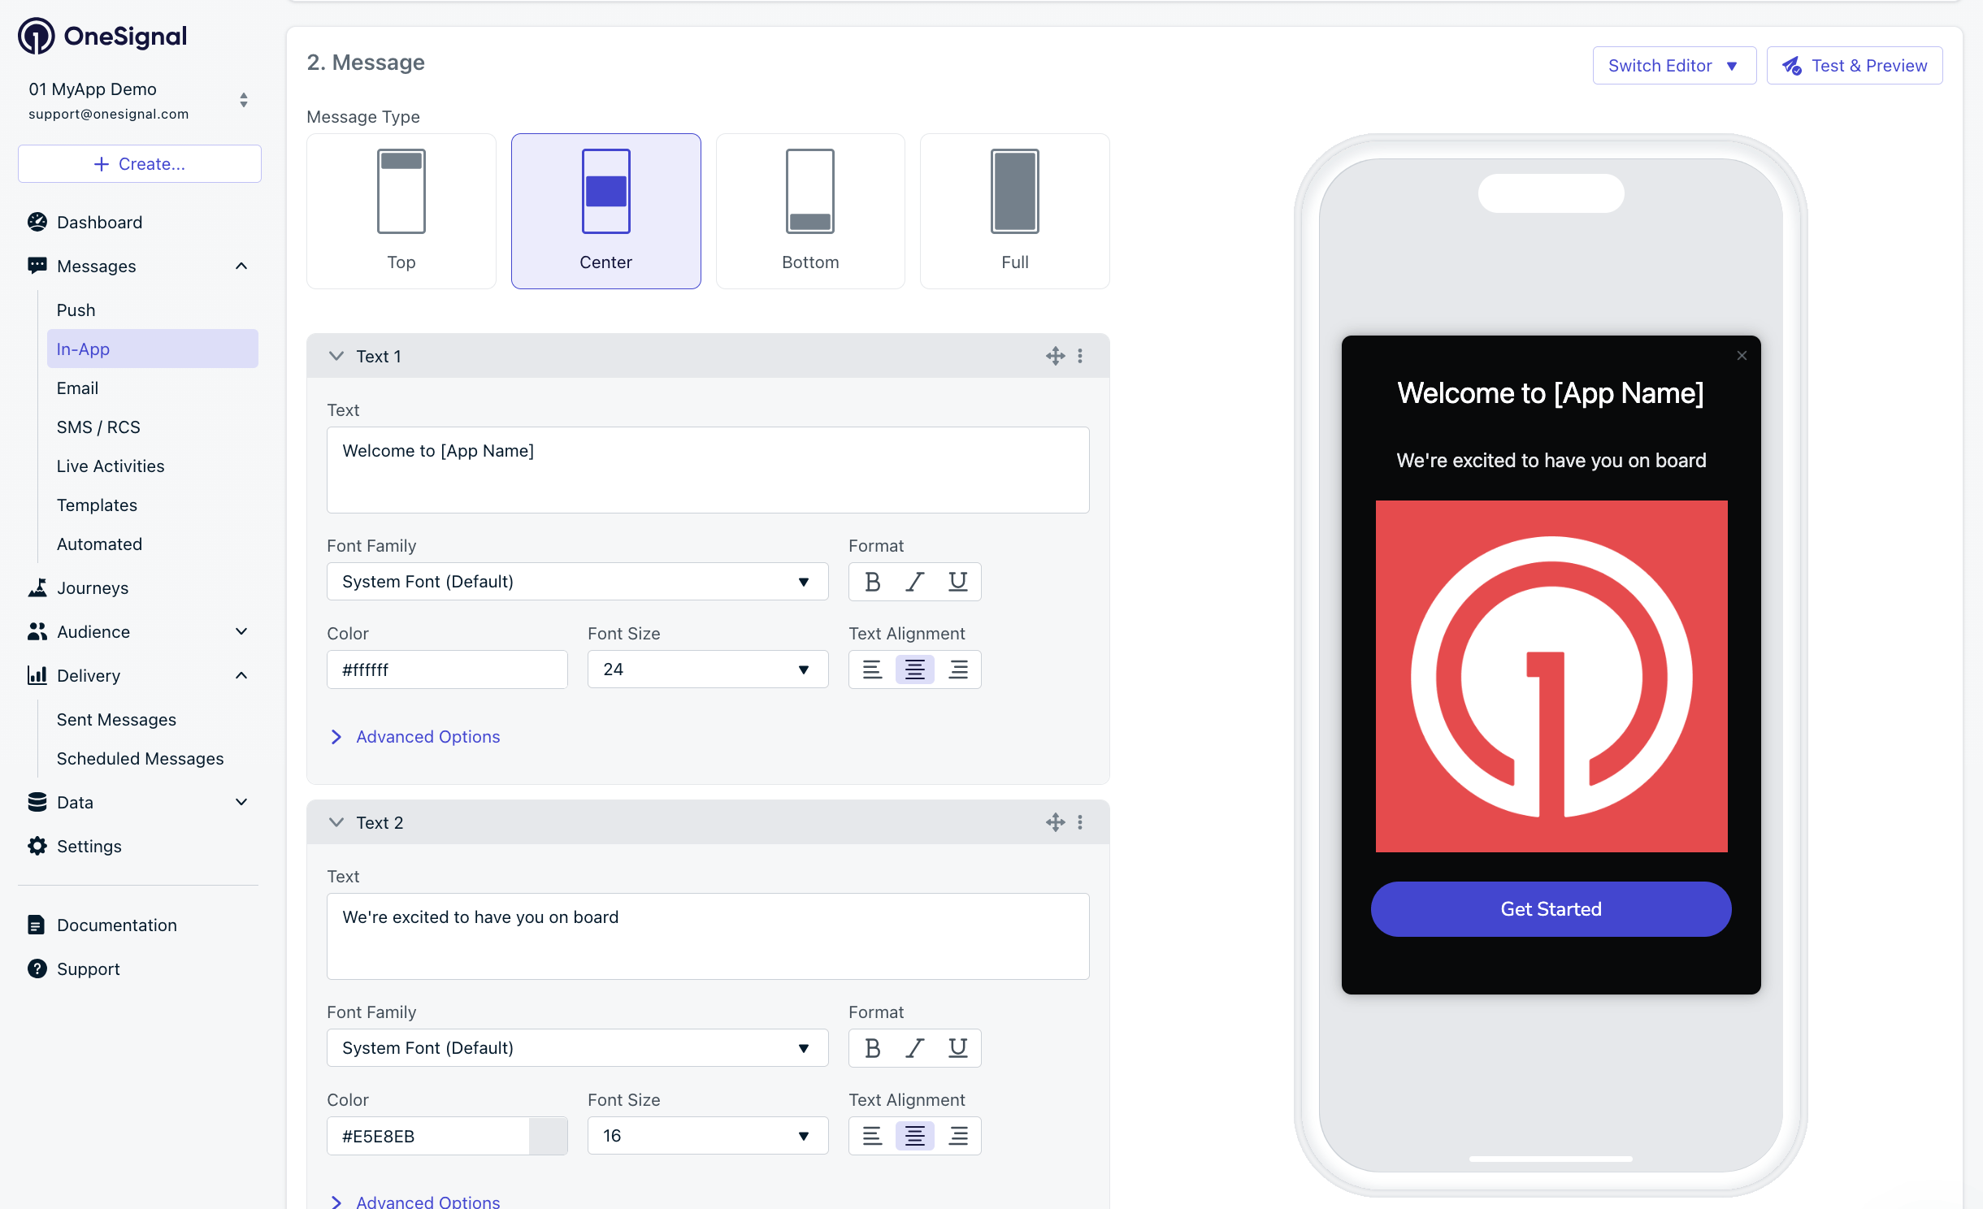Click the Text 1 drag-move handle icon

tap(1055, 356)
